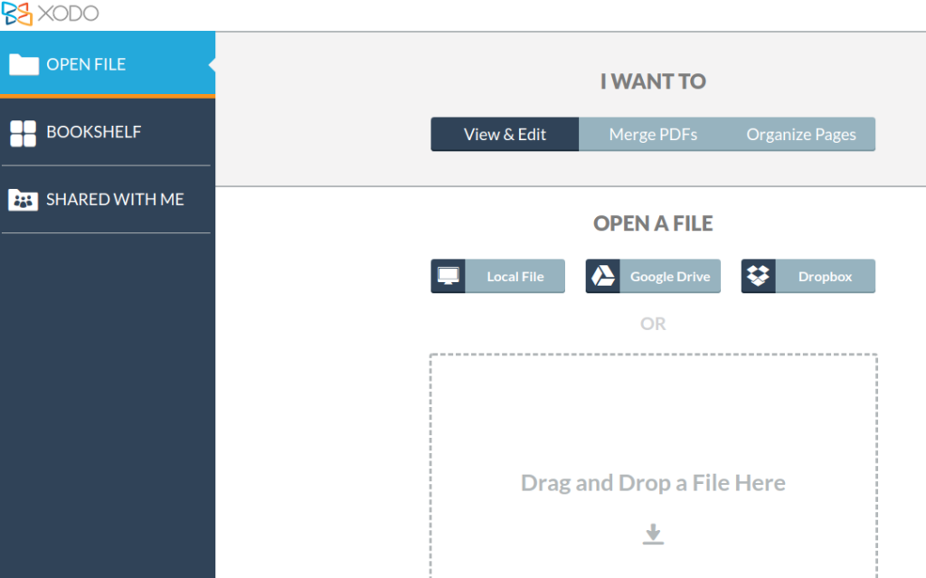Select the View & Edit mode
Viewport: 926px width, 578px height.
point(505,134)
